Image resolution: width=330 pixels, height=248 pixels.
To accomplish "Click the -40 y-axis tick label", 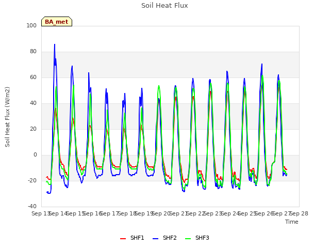I will 32,206.
